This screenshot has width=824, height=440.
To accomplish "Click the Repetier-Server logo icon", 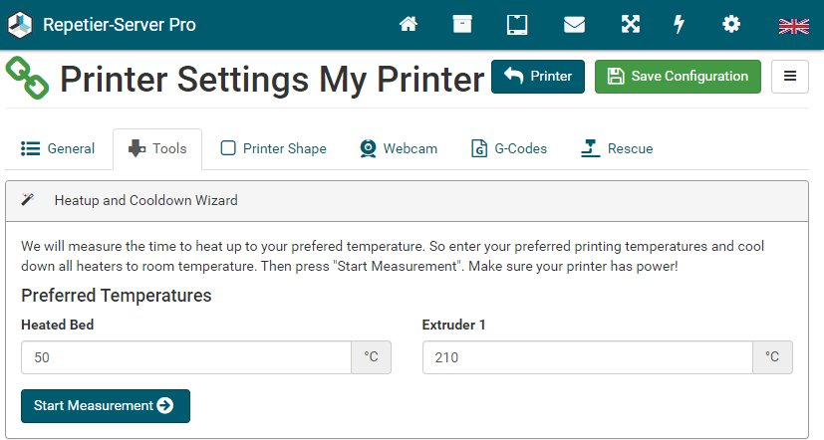I will pos(21,25).
